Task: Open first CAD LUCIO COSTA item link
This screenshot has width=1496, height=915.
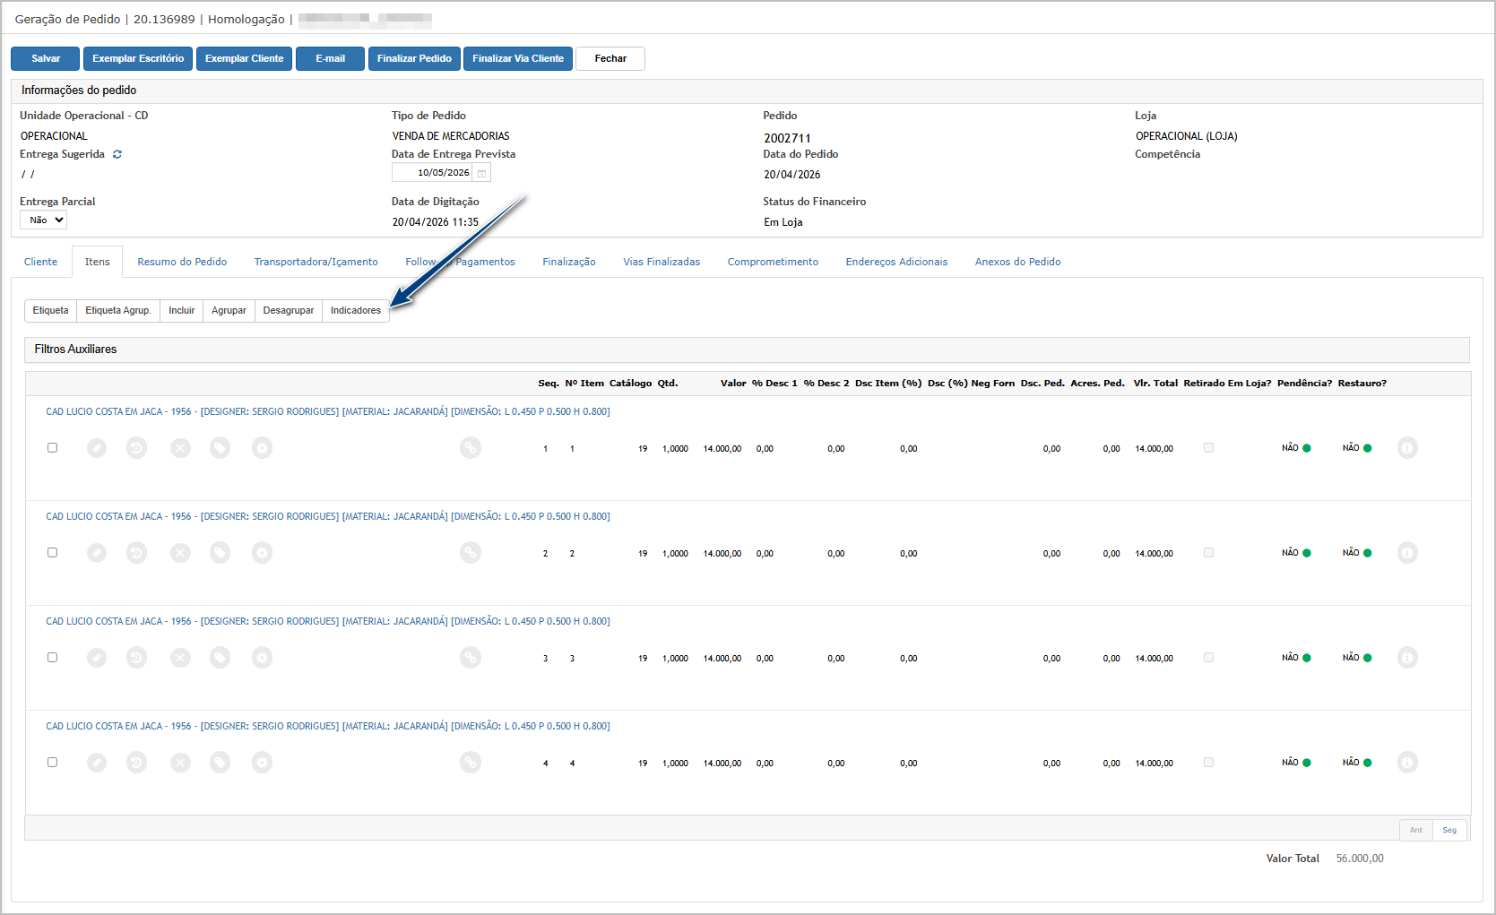Action: [328, 411]
